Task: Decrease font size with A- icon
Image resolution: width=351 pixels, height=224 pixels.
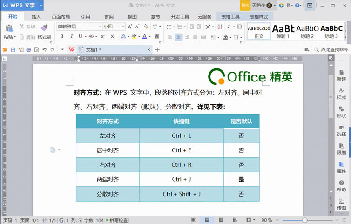Action: tap(137, 27)
